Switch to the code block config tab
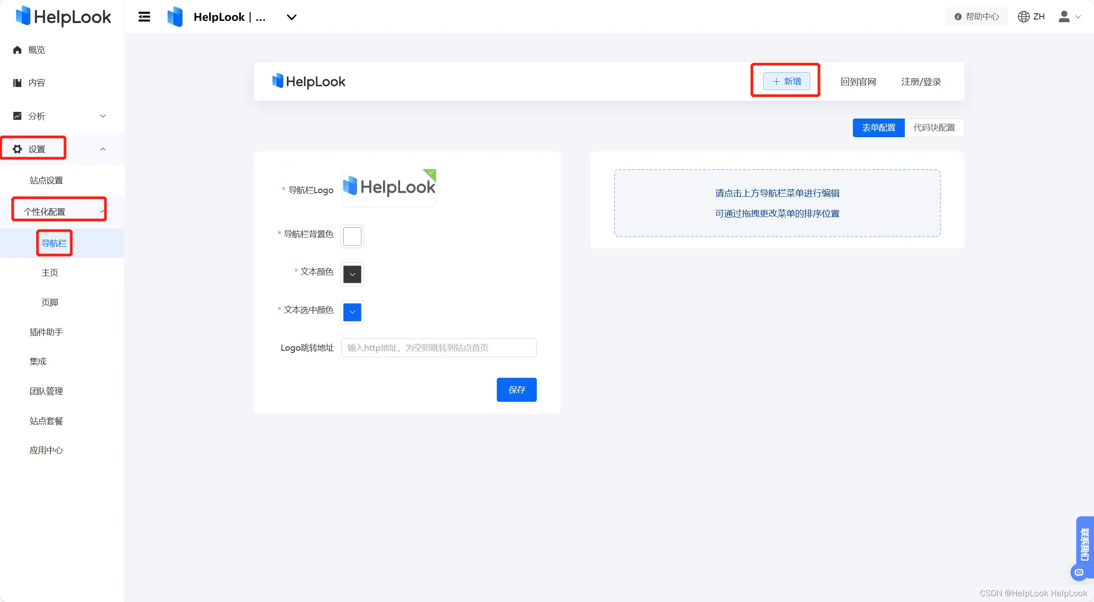 pos(934,128)
